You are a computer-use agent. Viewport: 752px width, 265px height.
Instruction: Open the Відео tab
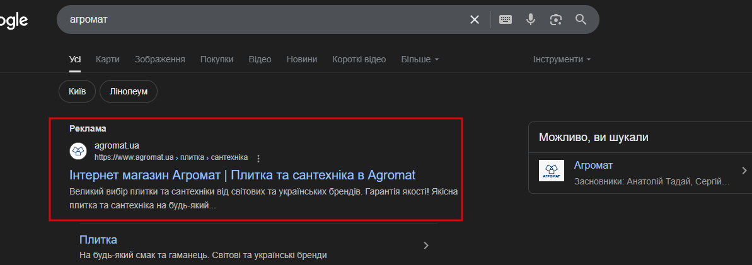click(260, 59)
